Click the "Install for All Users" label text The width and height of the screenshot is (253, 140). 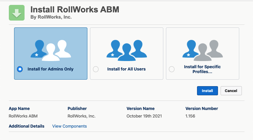point(126,69)
